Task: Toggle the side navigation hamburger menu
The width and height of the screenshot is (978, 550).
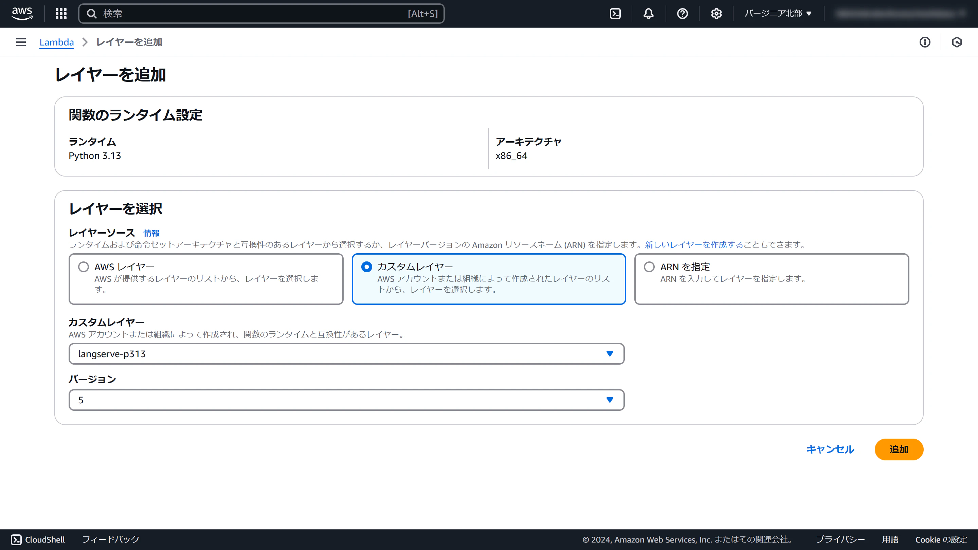Action: pos(21,42)
